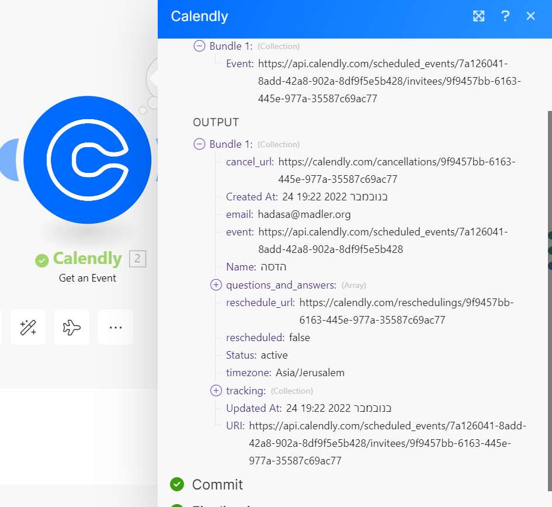
Task: Click the Created At date value
Action: 335,196
